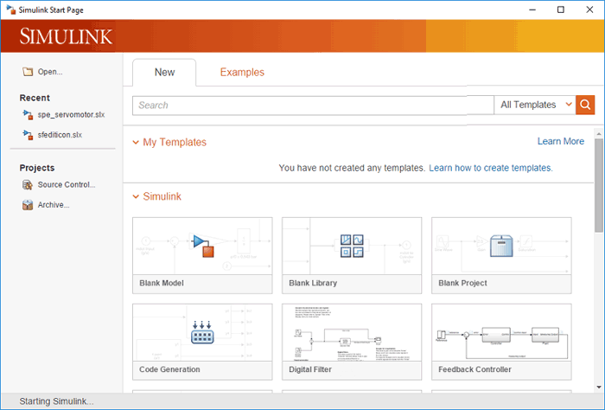Click the Blank Library caption
Screen dimensions: 605x410
click(x=313, y=283)
